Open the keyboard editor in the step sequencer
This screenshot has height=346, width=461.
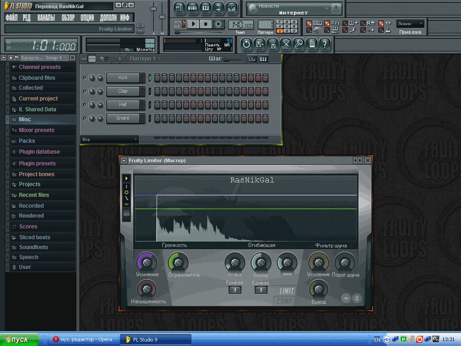[x=263, y=59]
